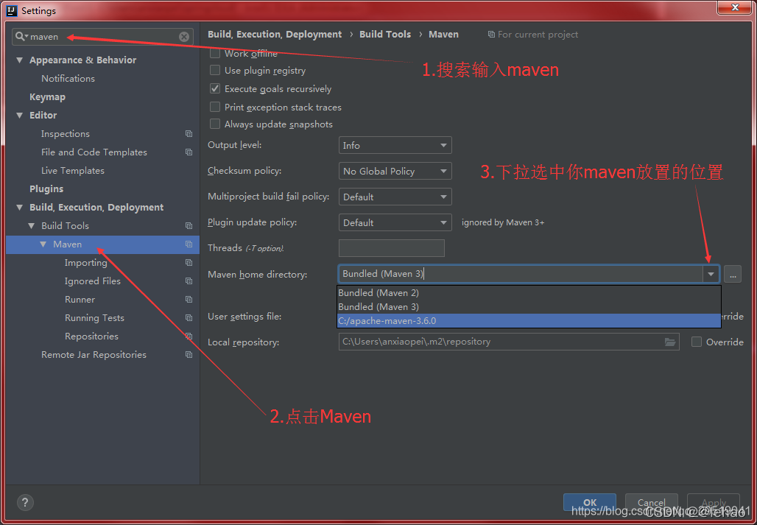The width and height of the screenshot is (757, 525).
Task: Click the ... browse button for Maven home
Action: tap(733, 274)
